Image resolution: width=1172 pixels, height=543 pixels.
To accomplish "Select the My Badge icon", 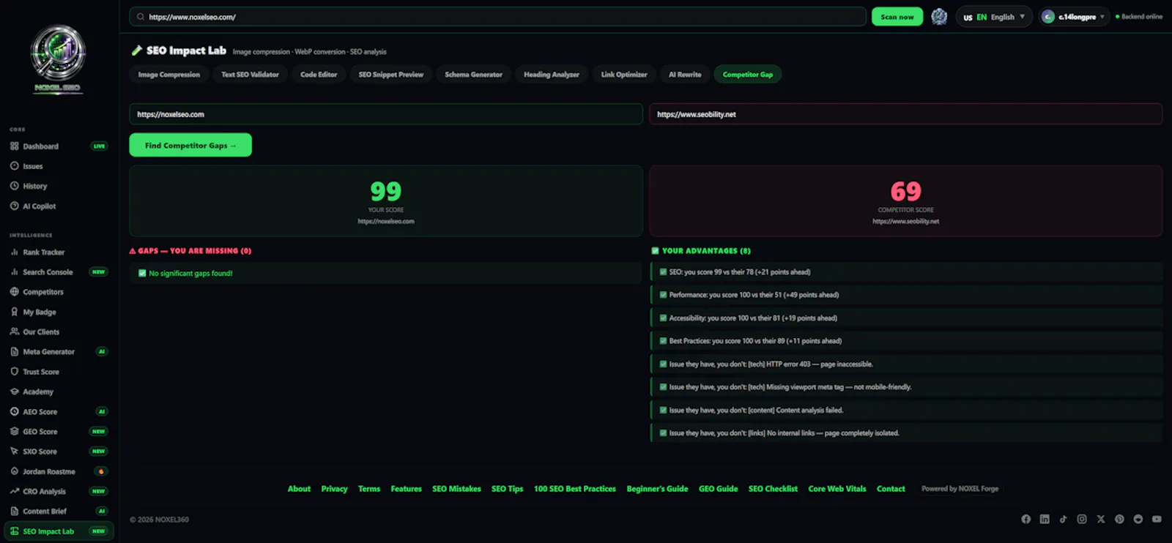I will (14, 312).
